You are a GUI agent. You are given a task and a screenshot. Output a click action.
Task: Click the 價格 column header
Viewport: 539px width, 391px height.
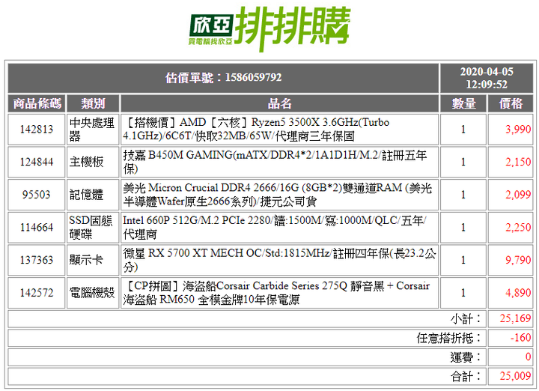[511, 103]
